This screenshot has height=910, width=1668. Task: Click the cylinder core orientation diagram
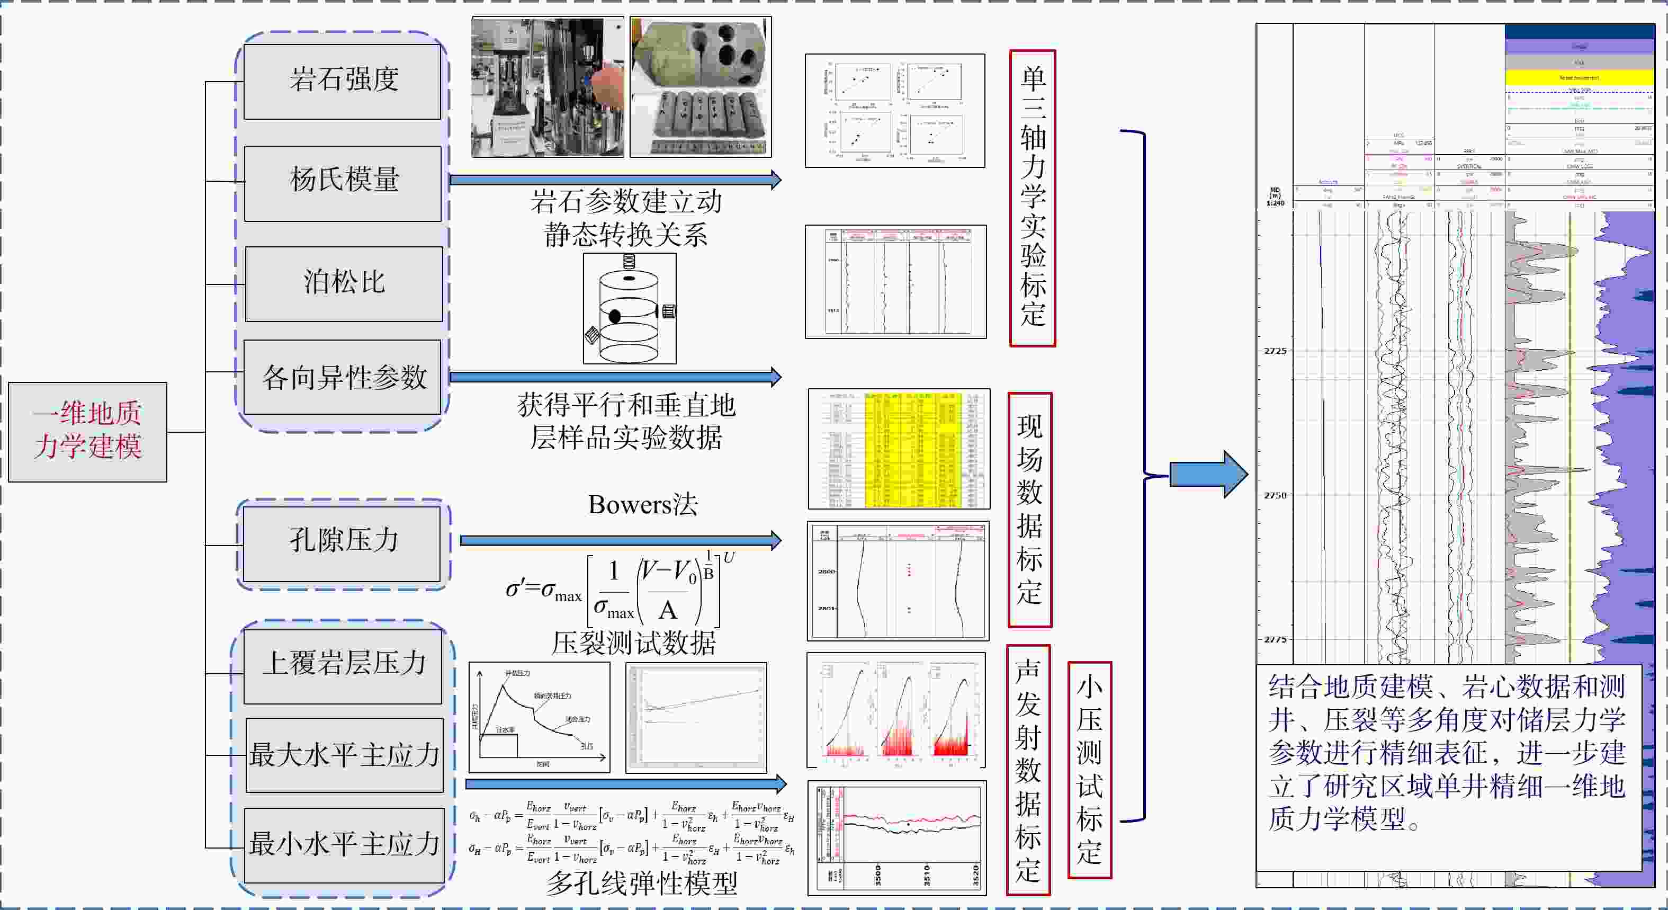(630, 308)
